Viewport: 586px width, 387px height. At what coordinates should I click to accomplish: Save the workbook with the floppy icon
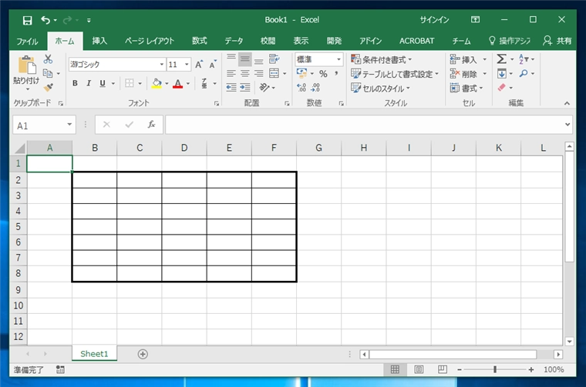coord(27,20)
